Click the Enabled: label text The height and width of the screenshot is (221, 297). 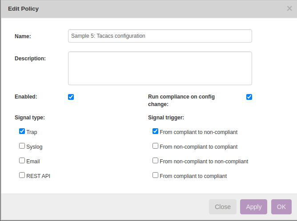point(26,96)
